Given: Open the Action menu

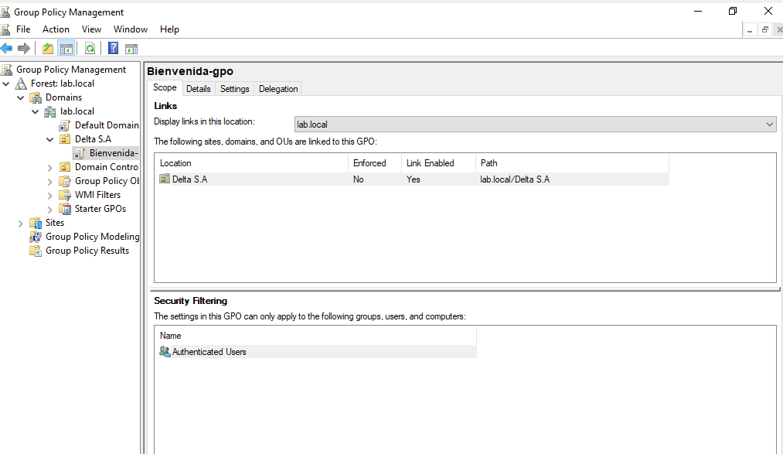Looking at the screenshot, I should click(x=56, y=29).
